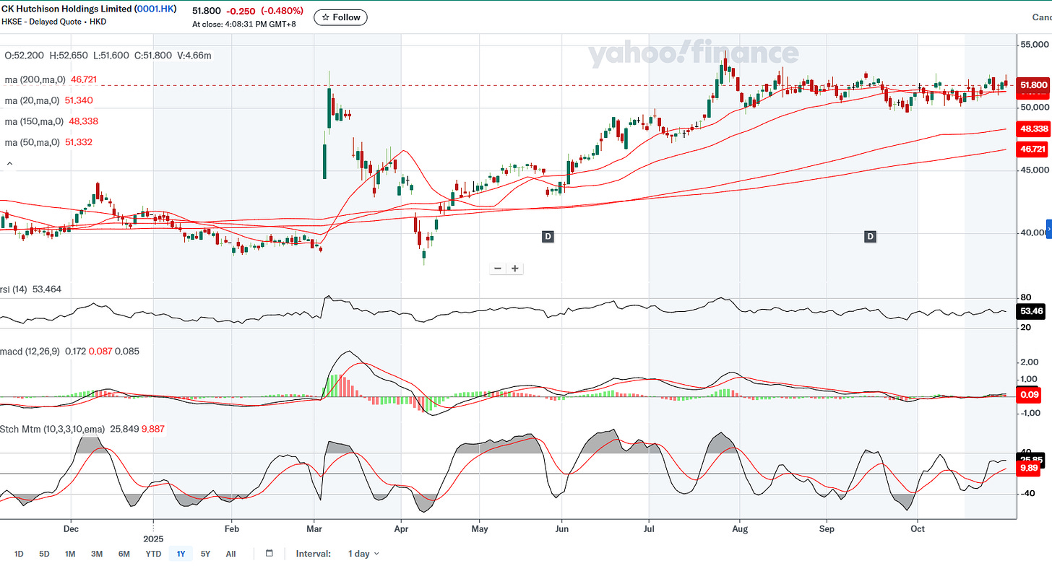The width and height of the screenshot is (1052, 566).
Task: Click the 46.721 moving average axis tag
Action: [x=1033, y=149]
